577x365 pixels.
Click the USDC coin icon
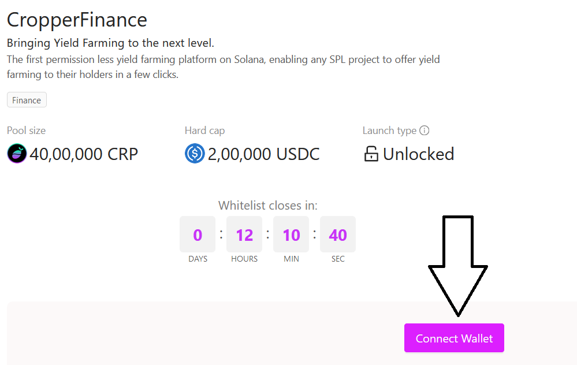click(x=195, y=154)
